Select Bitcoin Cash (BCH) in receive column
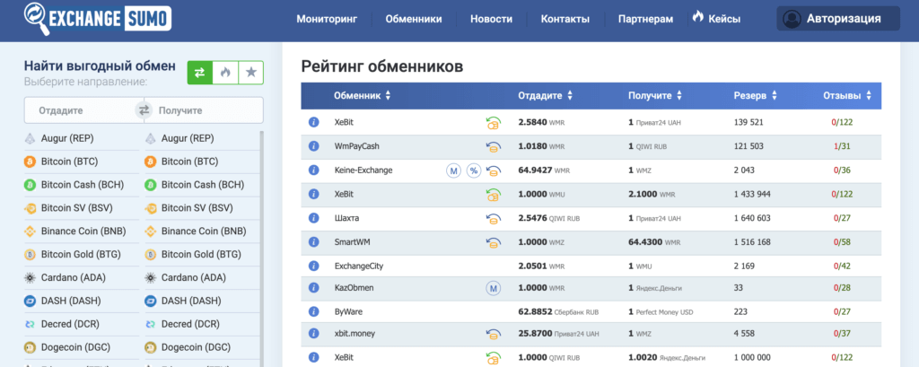Viewport: 919px width, 367px height. tap(202, 185)
